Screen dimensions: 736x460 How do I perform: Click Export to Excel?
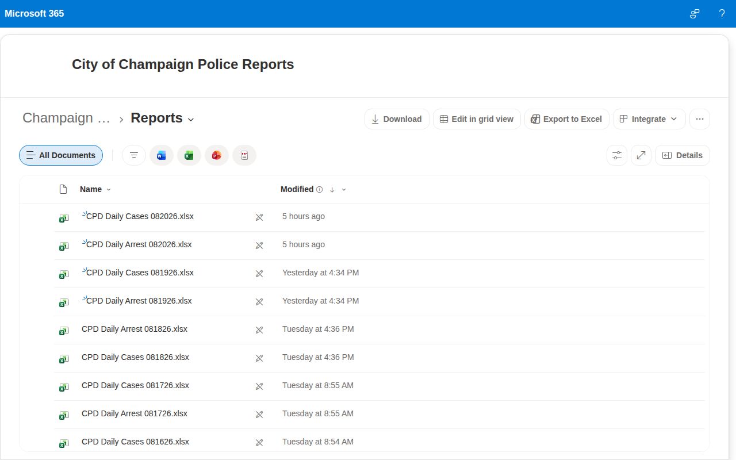pyautogui.click(x=566, y=119)
